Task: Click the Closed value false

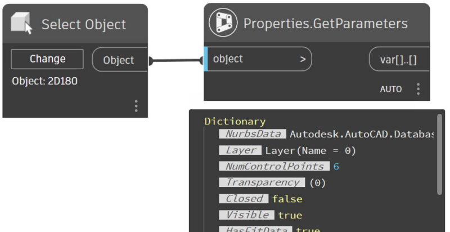Action: (287, 199)
